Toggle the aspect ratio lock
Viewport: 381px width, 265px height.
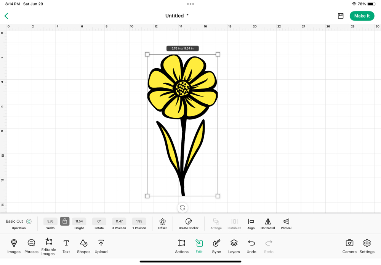(x=65, y=221)
